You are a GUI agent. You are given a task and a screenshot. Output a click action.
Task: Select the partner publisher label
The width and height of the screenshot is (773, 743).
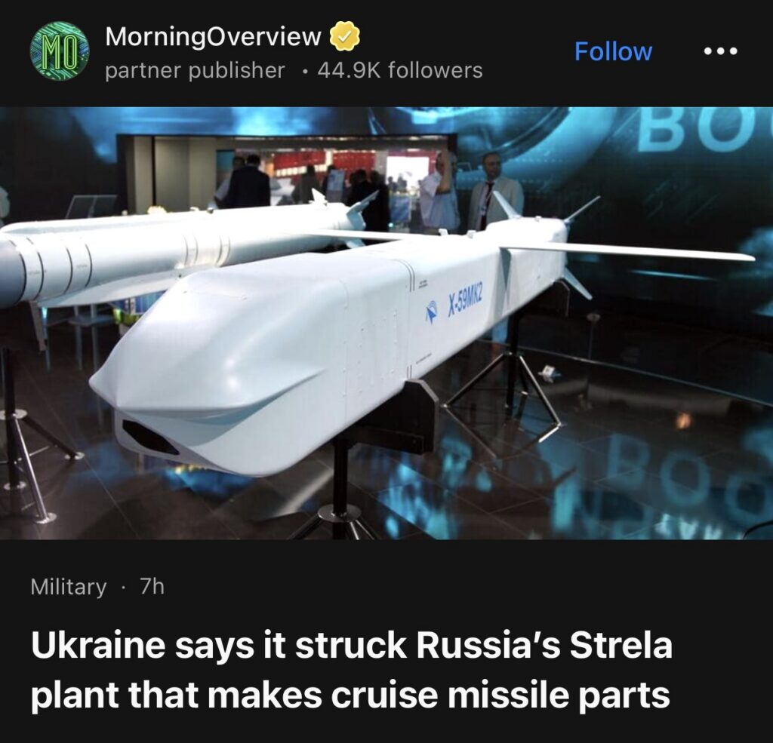click(x=195, y=70)
